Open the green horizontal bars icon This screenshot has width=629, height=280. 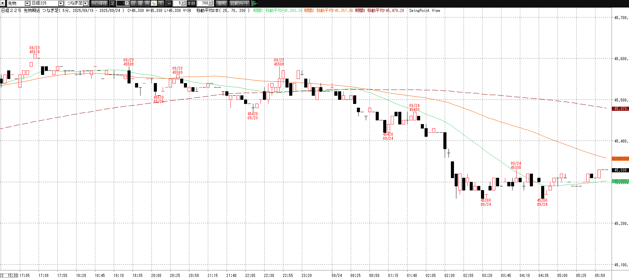(254, 3)
